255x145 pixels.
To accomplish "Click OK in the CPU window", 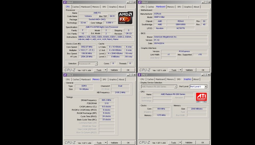I will (x=128, y=70).
